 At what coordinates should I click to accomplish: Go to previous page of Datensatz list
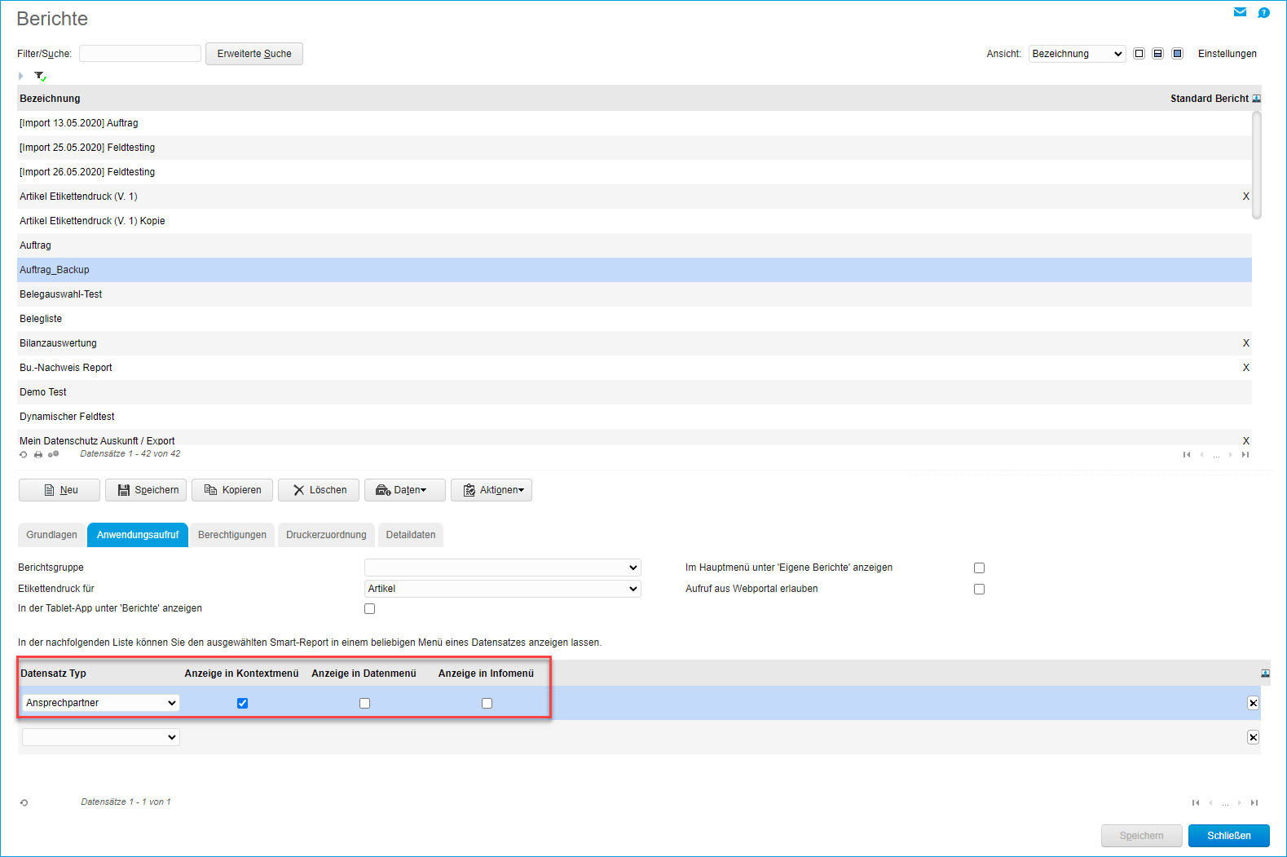1211,803
